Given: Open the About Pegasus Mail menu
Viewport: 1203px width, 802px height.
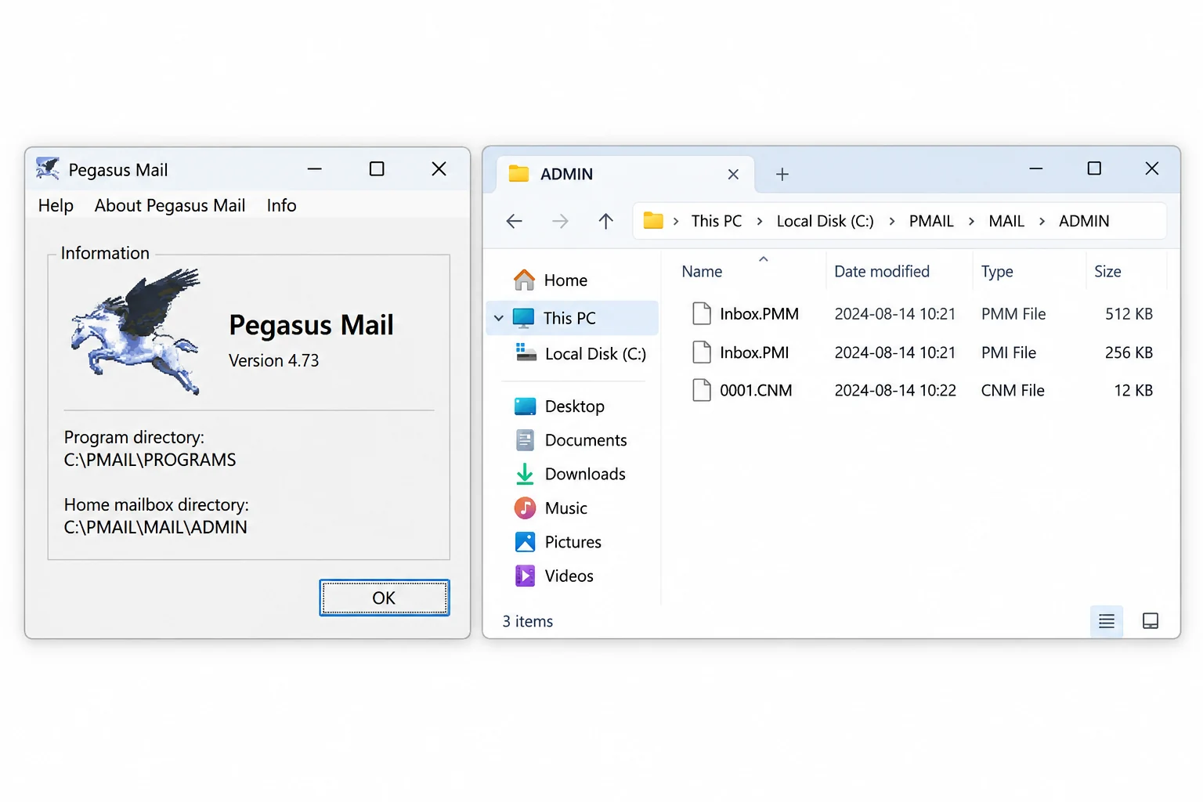Looking at the screenshot, I should click(170, 205).
